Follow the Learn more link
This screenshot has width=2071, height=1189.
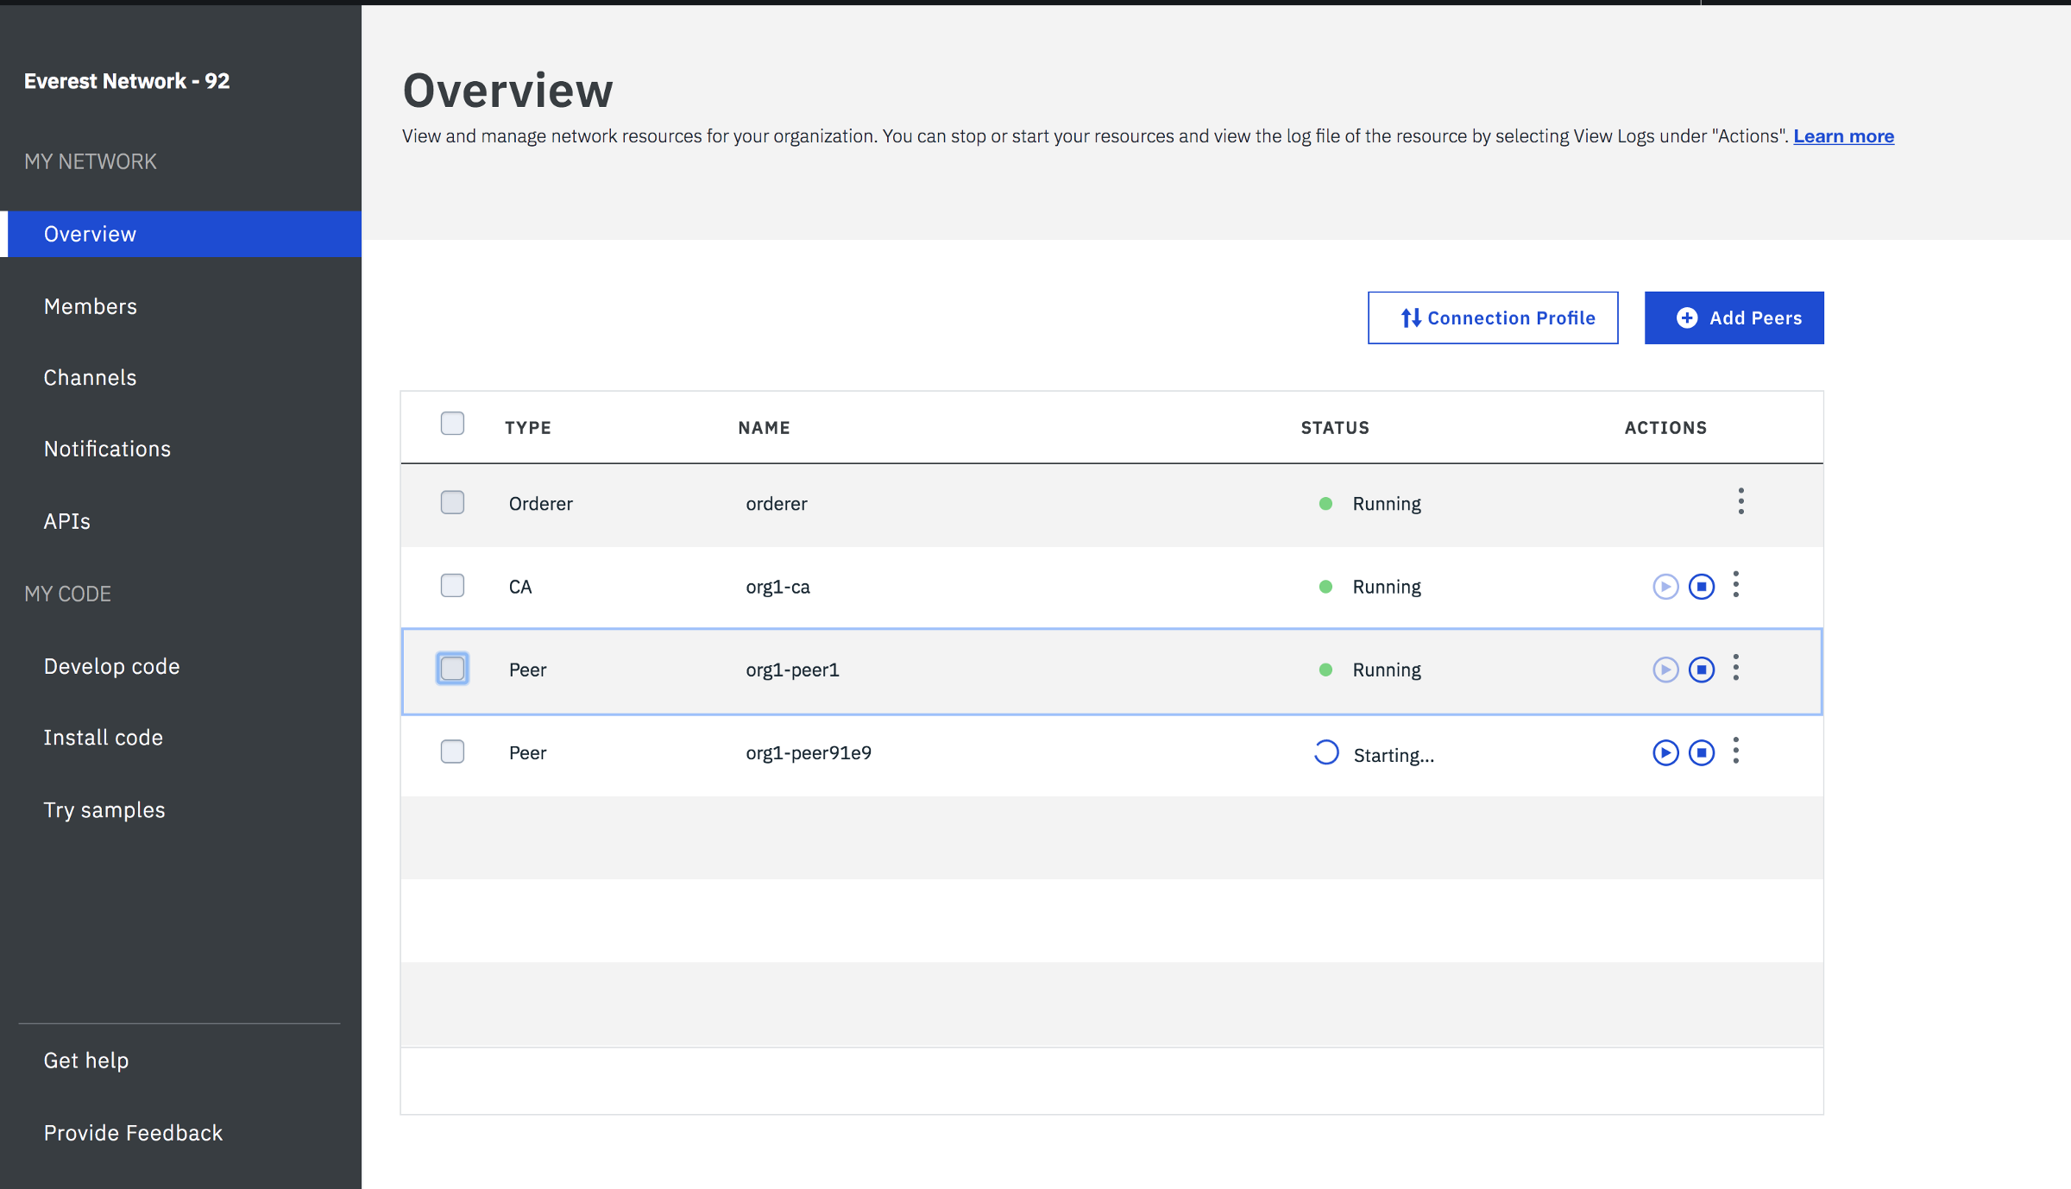point(1843,136)
